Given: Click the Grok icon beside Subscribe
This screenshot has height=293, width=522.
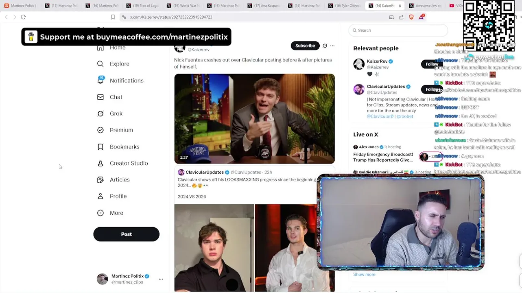Looking at the screenshot, I should tap(325, 46).
